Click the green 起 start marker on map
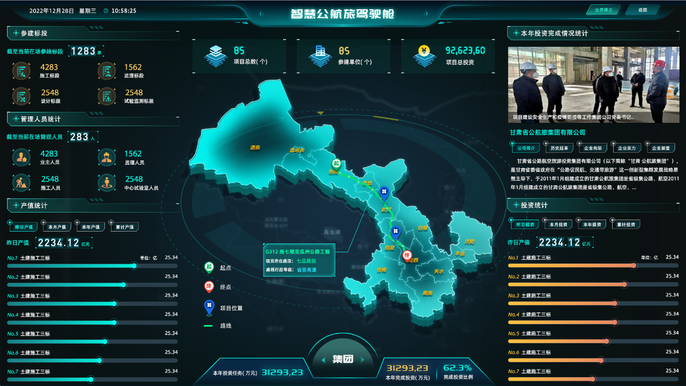 [336, 164]
